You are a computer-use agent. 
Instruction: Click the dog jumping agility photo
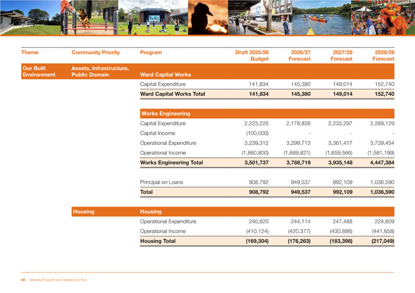click(89, 17)
